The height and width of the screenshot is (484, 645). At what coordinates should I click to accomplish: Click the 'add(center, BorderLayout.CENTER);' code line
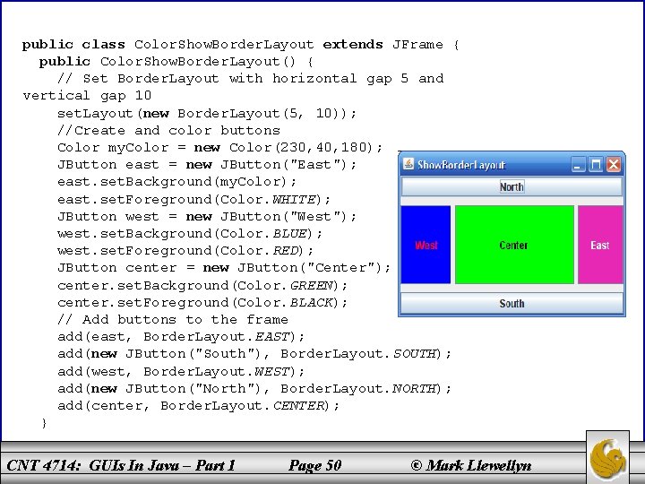[198, 406]
